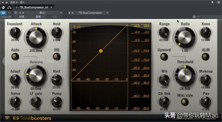Go to previous preset arrow

20,13
